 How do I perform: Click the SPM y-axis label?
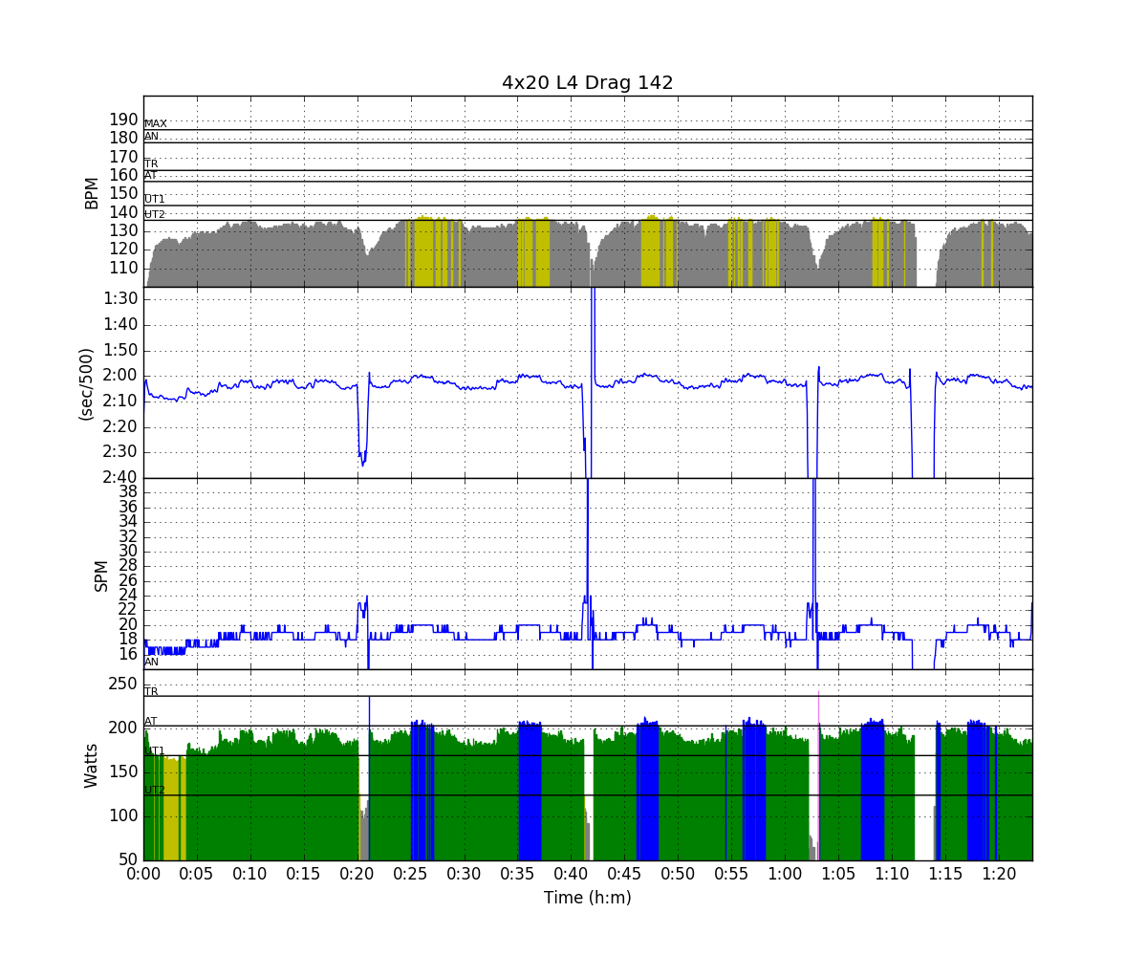pyautogui.click(x=101, y=574)
